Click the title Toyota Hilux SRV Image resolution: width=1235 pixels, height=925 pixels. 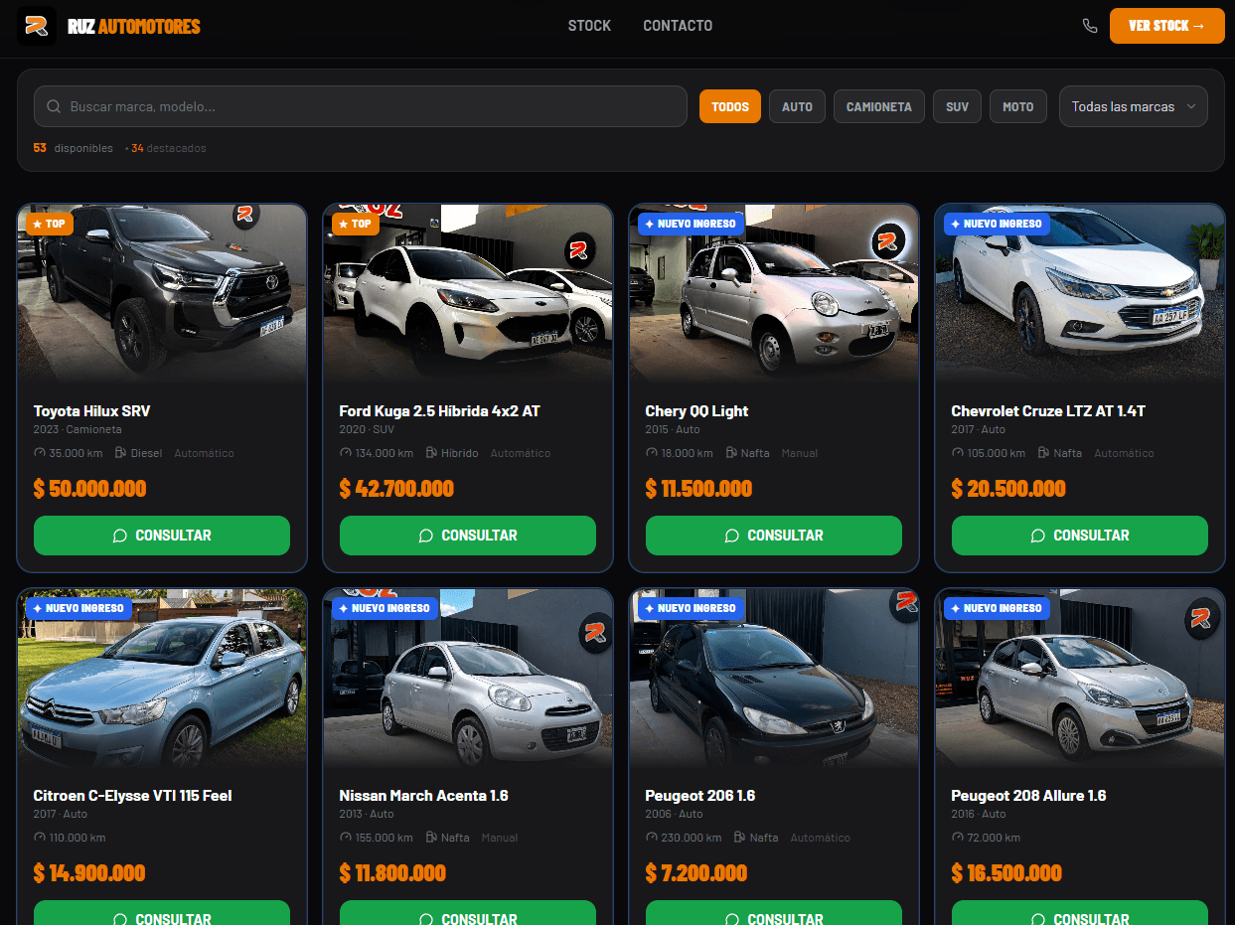pyautogui.click(x=92, y=411)
